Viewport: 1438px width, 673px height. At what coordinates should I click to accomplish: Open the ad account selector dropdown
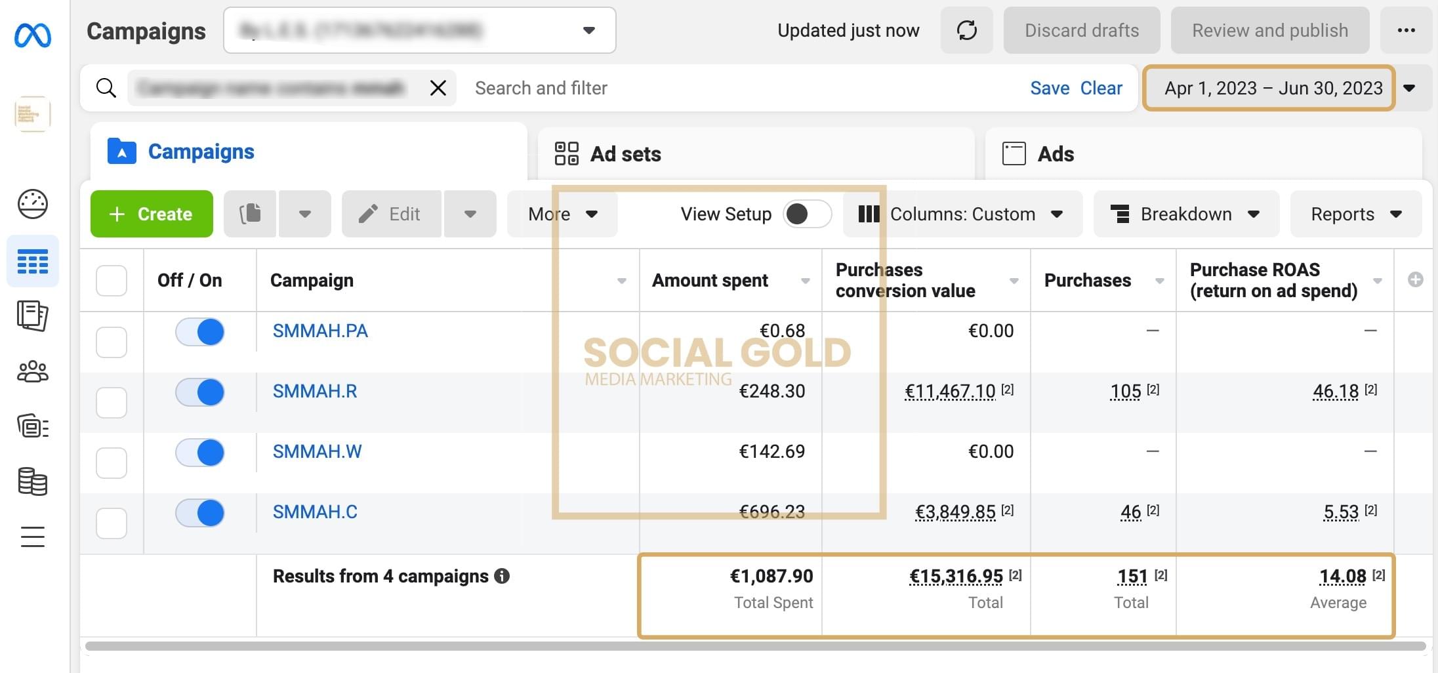click(x=420, y=30)
